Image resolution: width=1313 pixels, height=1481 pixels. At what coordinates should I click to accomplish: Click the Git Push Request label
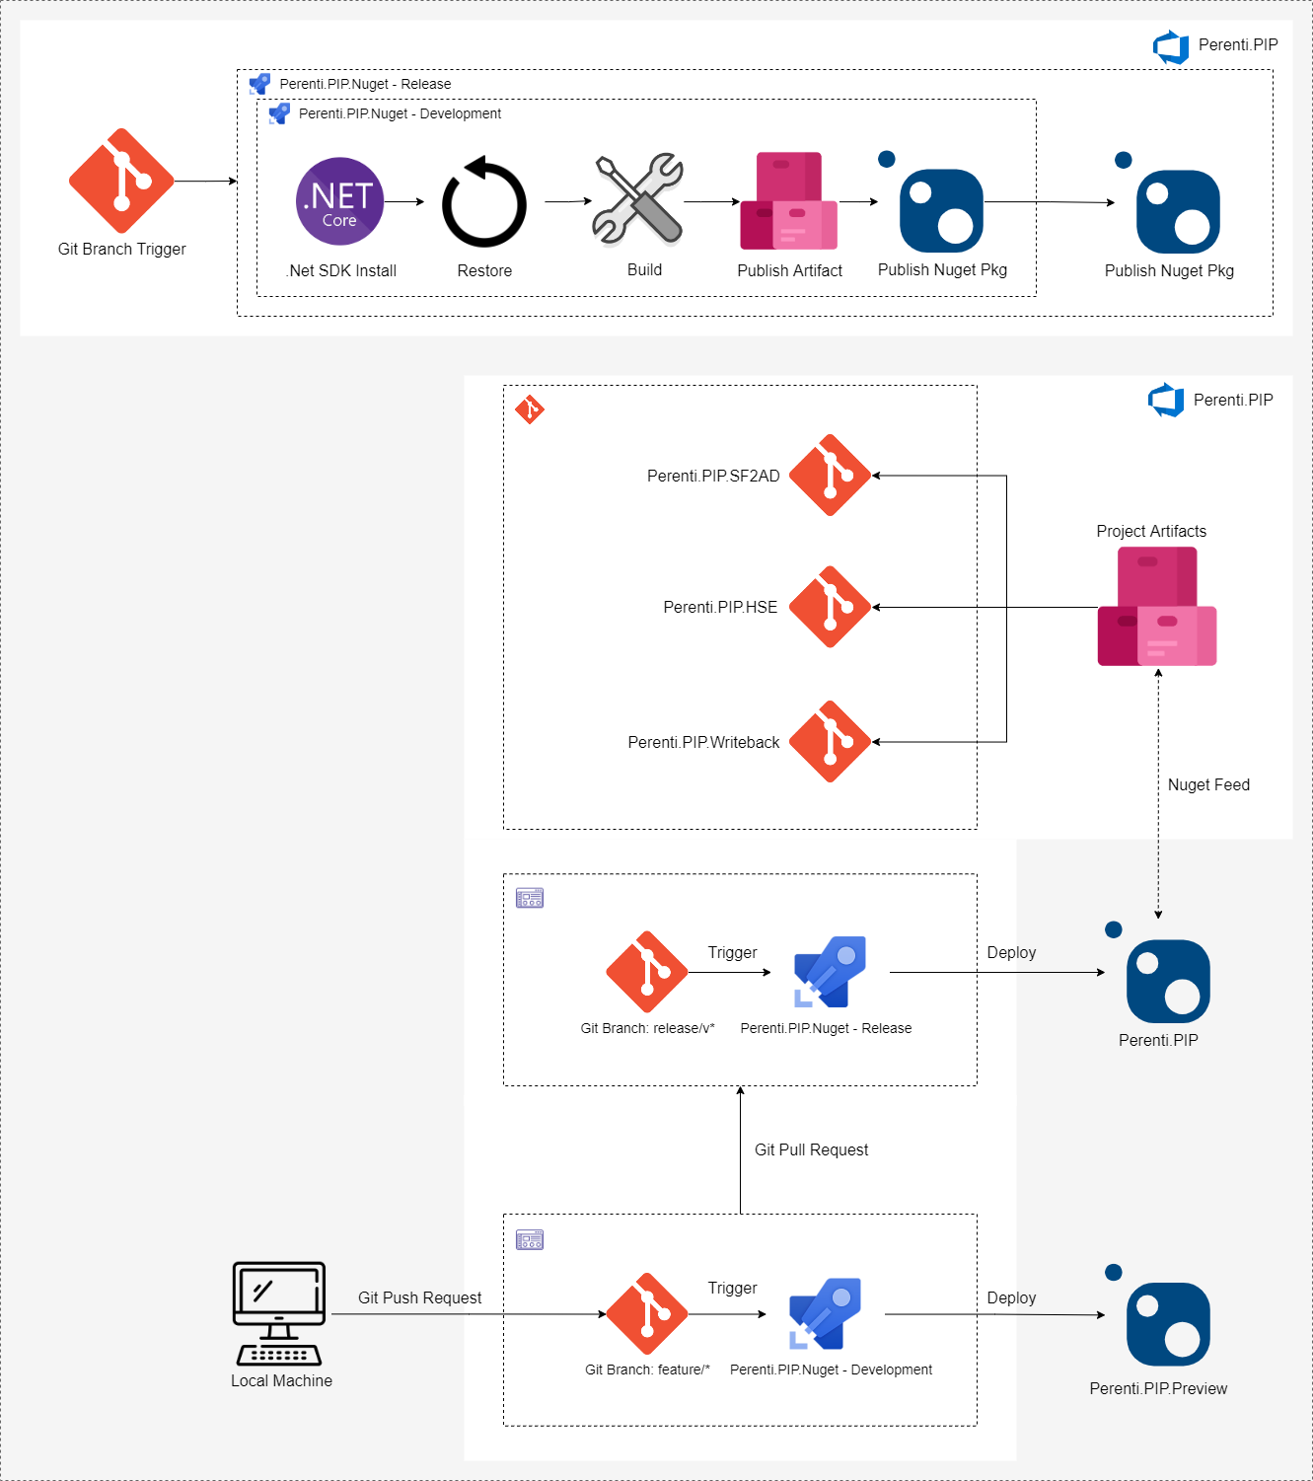(419, 1297)
